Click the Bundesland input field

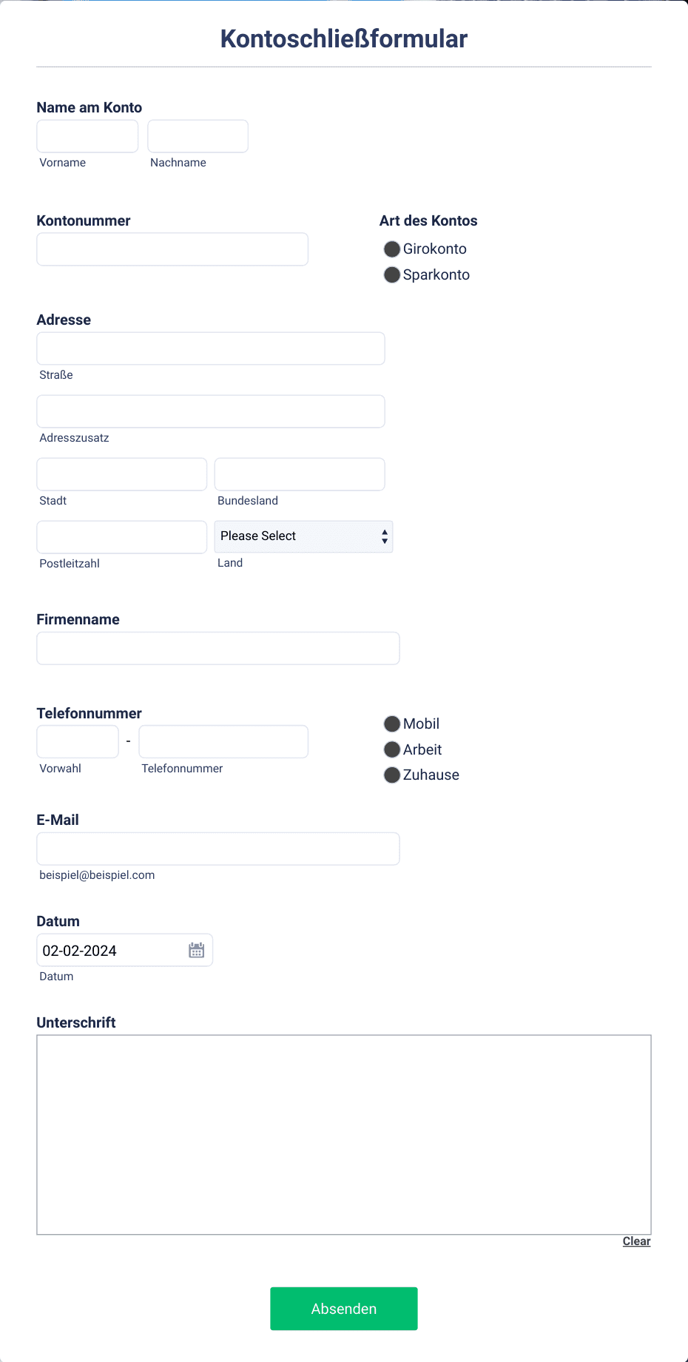[x=300, y=474]
